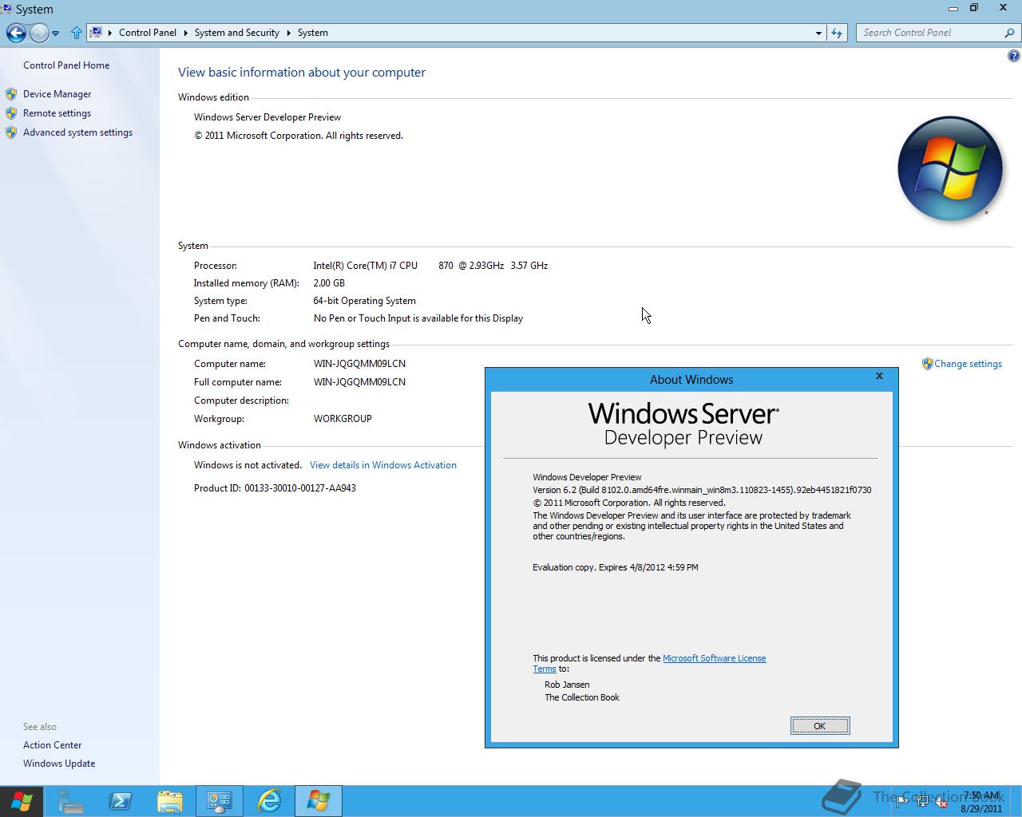The height and width of the screenshot is (817, 1022).
Task: Click Installed memory 2.00 GB value
Action: [329, 283]
